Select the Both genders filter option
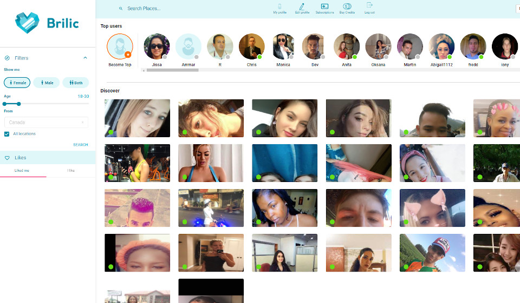This screenshot has height=303, width=520. tap(75, 83)
